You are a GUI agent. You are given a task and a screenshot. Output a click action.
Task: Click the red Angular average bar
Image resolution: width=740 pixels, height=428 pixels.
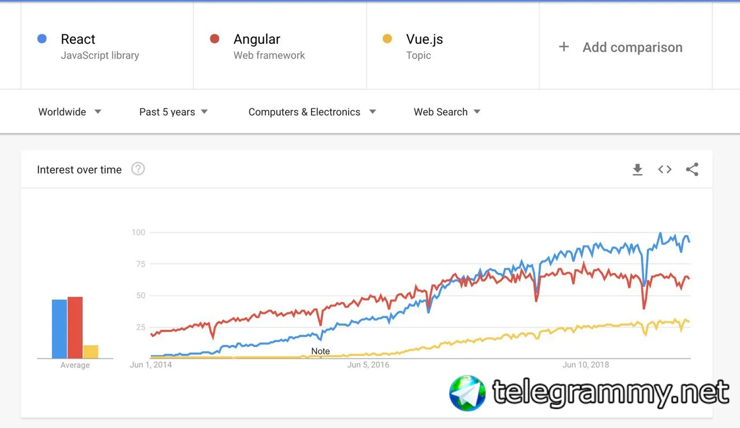[75, 327]
